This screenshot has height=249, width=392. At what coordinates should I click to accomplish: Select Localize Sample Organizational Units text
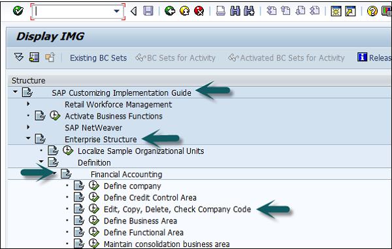point(140,151)
